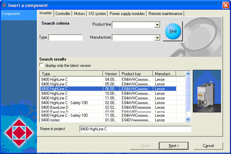
Task: Select the I/O system tab
Action: coord(97,14)
